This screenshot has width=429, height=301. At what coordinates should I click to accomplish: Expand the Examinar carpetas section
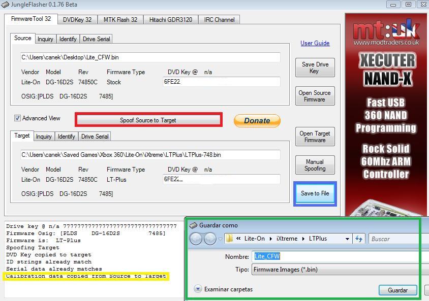pos(198,289)
